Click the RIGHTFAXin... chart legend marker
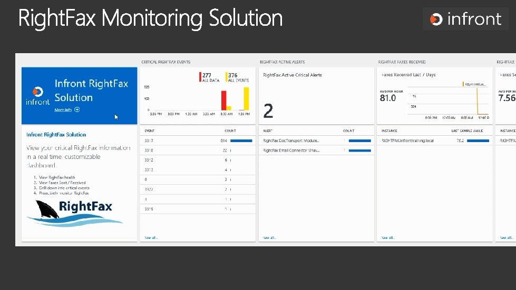 [463, 84]
